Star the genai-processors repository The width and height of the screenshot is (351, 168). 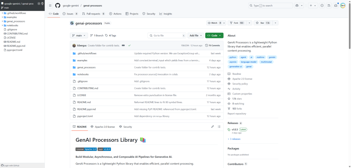click(x=263, y=23)
